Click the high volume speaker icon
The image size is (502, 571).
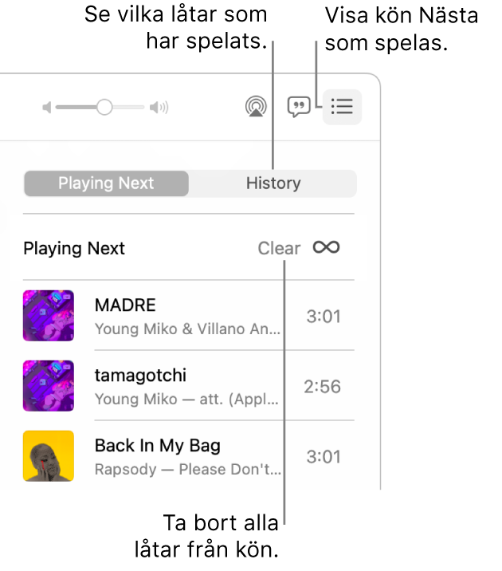point(159,108)
